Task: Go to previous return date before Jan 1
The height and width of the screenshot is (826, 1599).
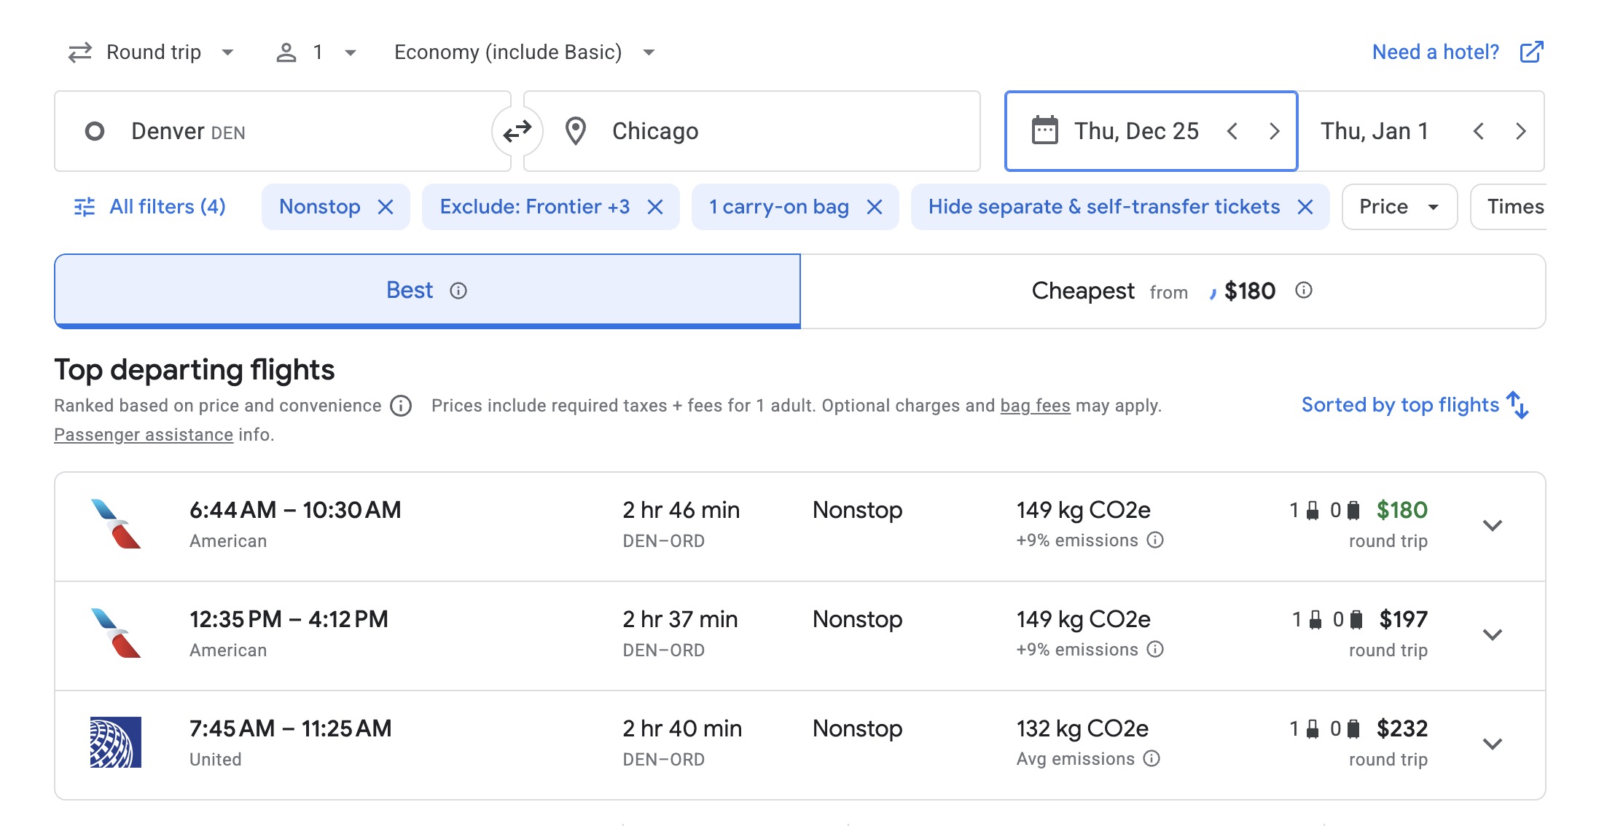Action: point(1478,131)
